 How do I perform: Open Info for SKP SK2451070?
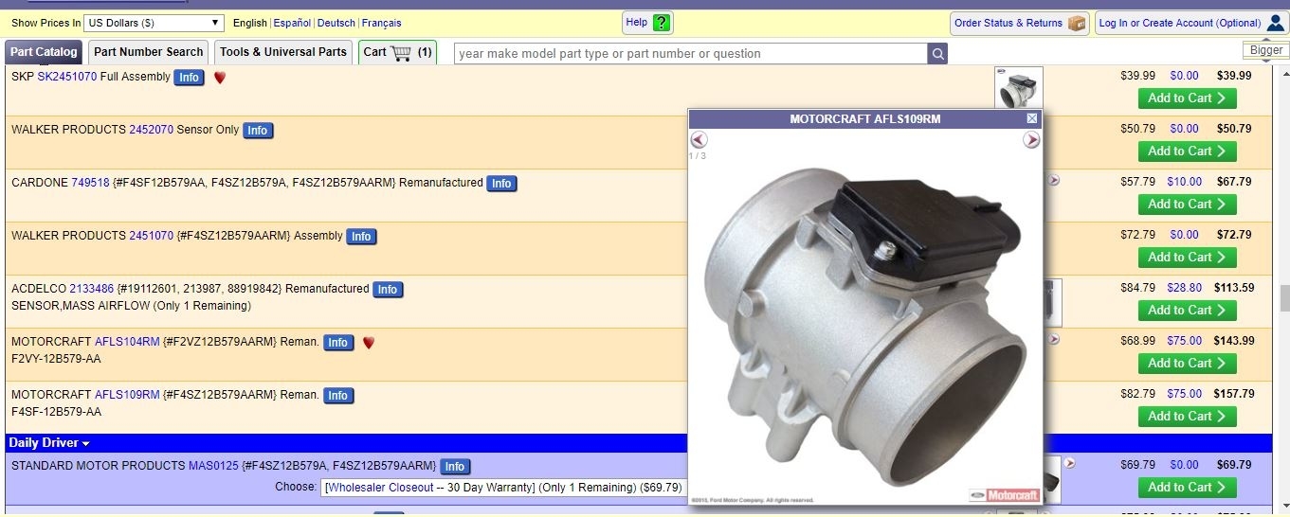(190, 78)
